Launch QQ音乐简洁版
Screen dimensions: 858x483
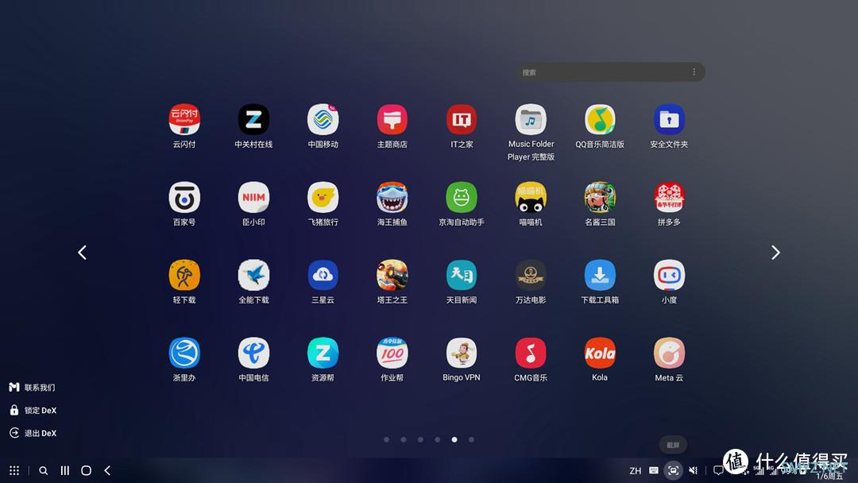600,120
